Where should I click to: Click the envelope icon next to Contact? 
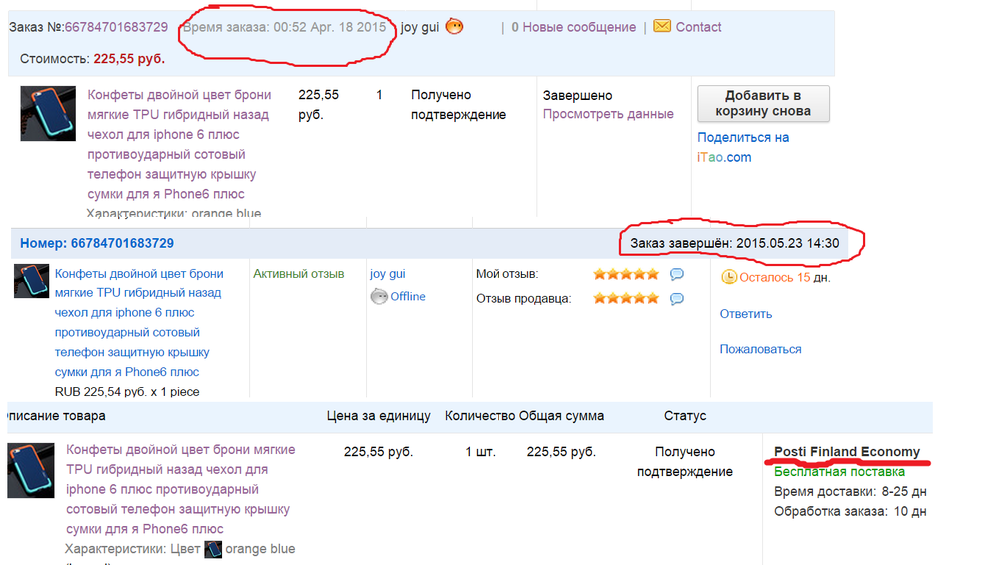click(x=662, y=26)
